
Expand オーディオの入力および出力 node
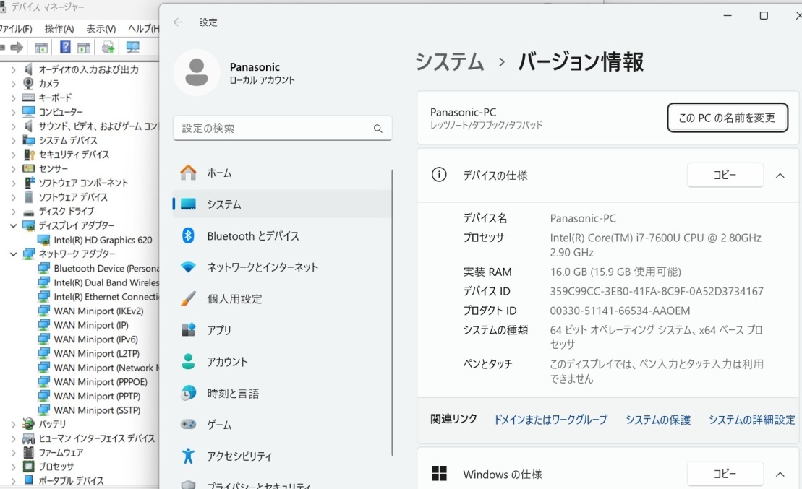pos(13,69)
